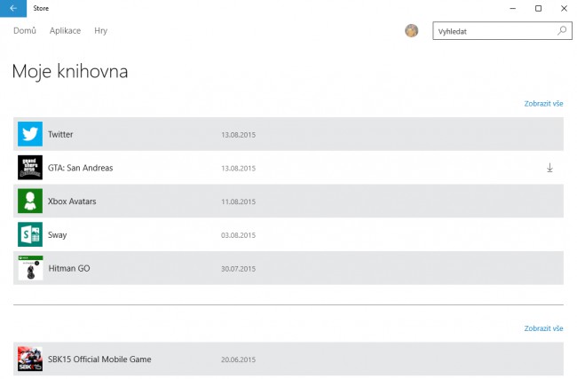This screenshot has width=577, height=379.
Task: Maximize the Store window
Action: pyautogui.click(x=538, y=8)
